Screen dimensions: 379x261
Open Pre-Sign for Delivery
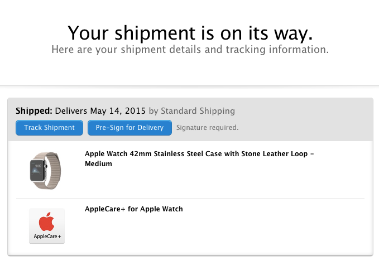[129, 128]
